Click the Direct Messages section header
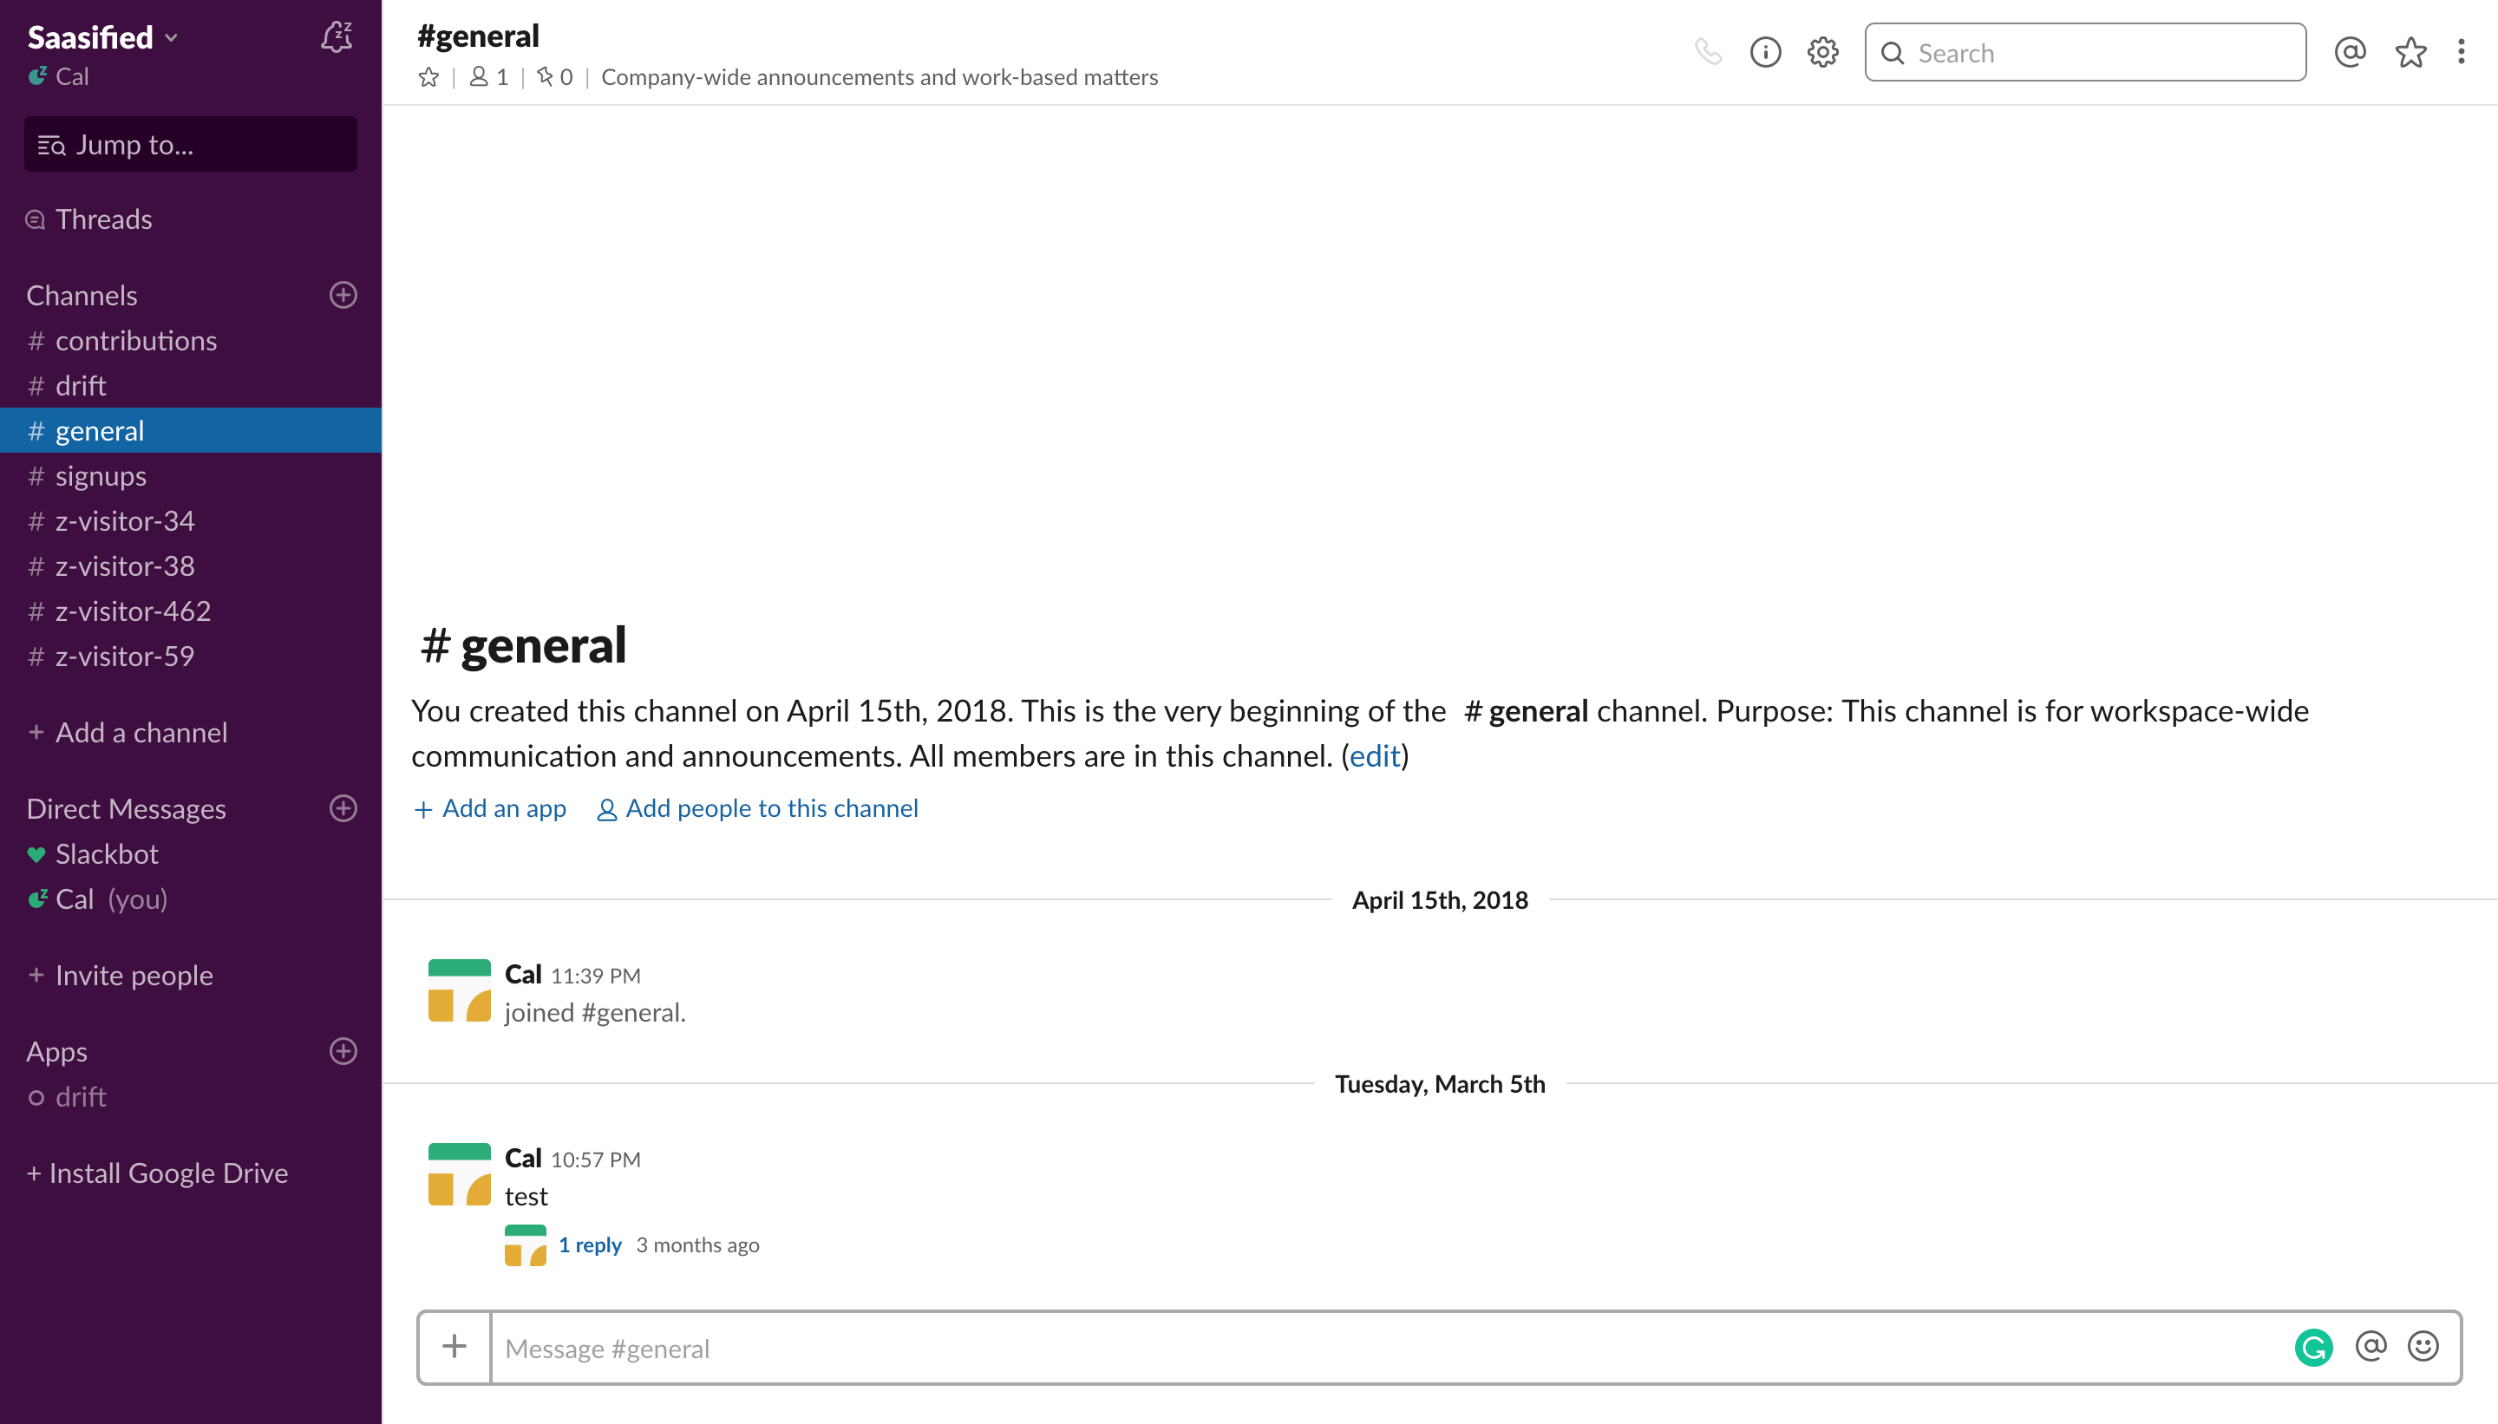The width and height of the screenshot is (2498, 1424). click(x=126, y=809)
